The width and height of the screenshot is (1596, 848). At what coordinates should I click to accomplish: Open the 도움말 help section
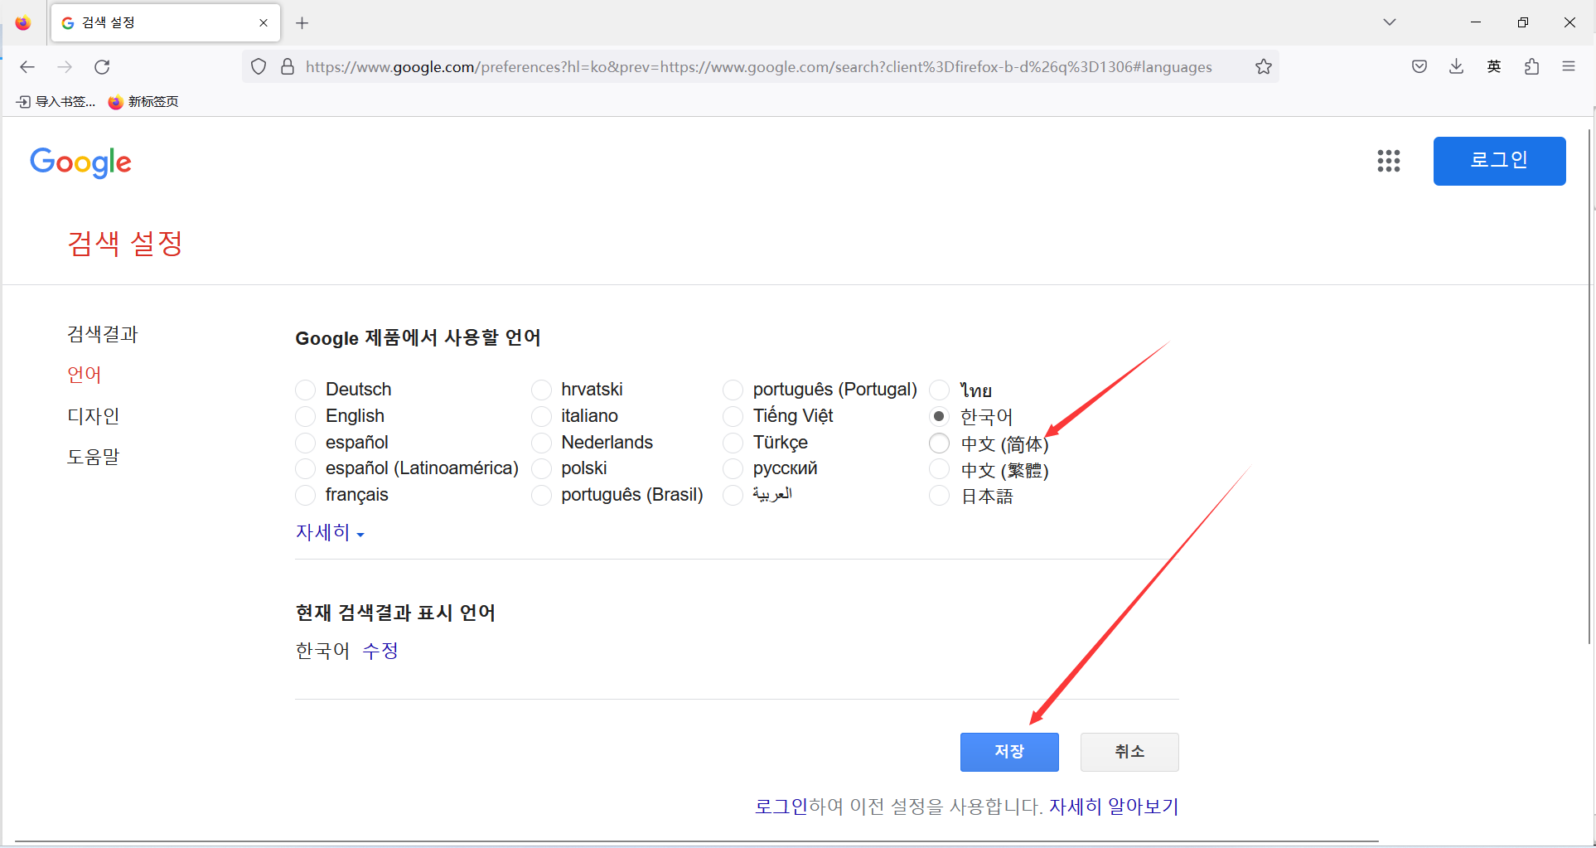point(94,457)
